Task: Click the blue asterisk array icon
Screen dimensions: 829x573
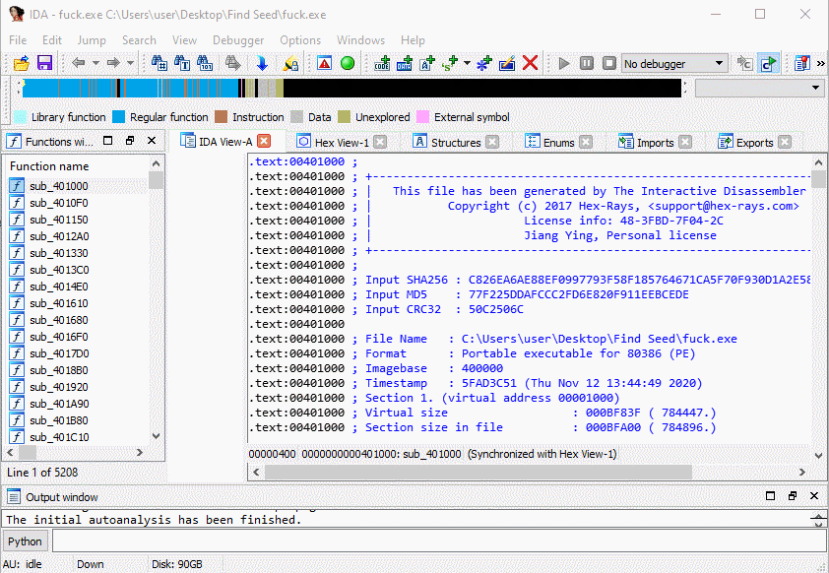Action: [x=483, y=63]
